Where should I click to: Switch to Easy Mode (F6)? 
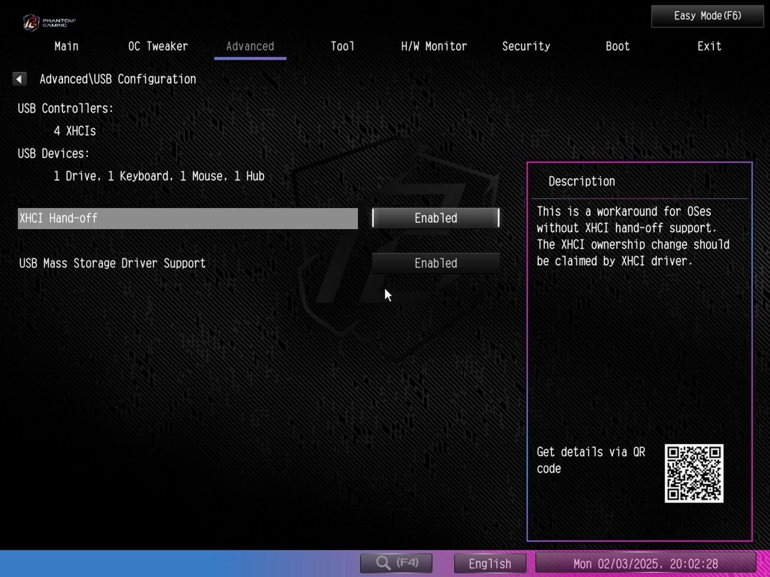pos(707,16)
